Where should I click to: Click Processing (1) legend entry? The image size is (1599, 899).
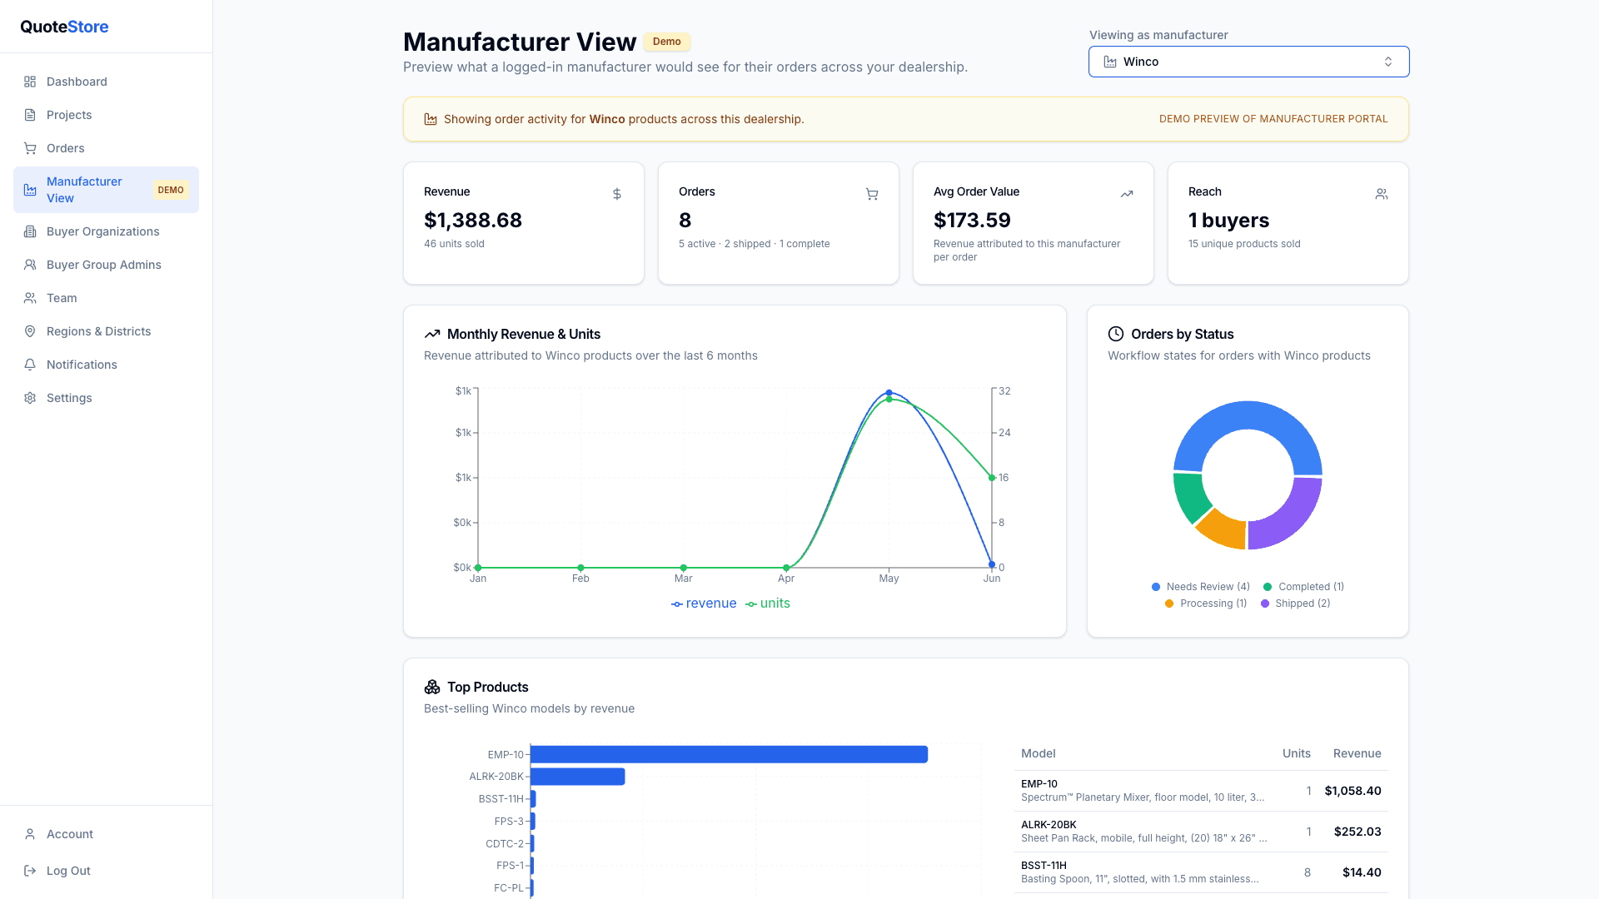1205,603
